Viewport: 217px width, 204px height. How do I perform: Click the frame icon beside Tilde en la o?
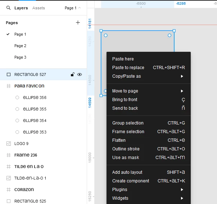coord(9,167)
